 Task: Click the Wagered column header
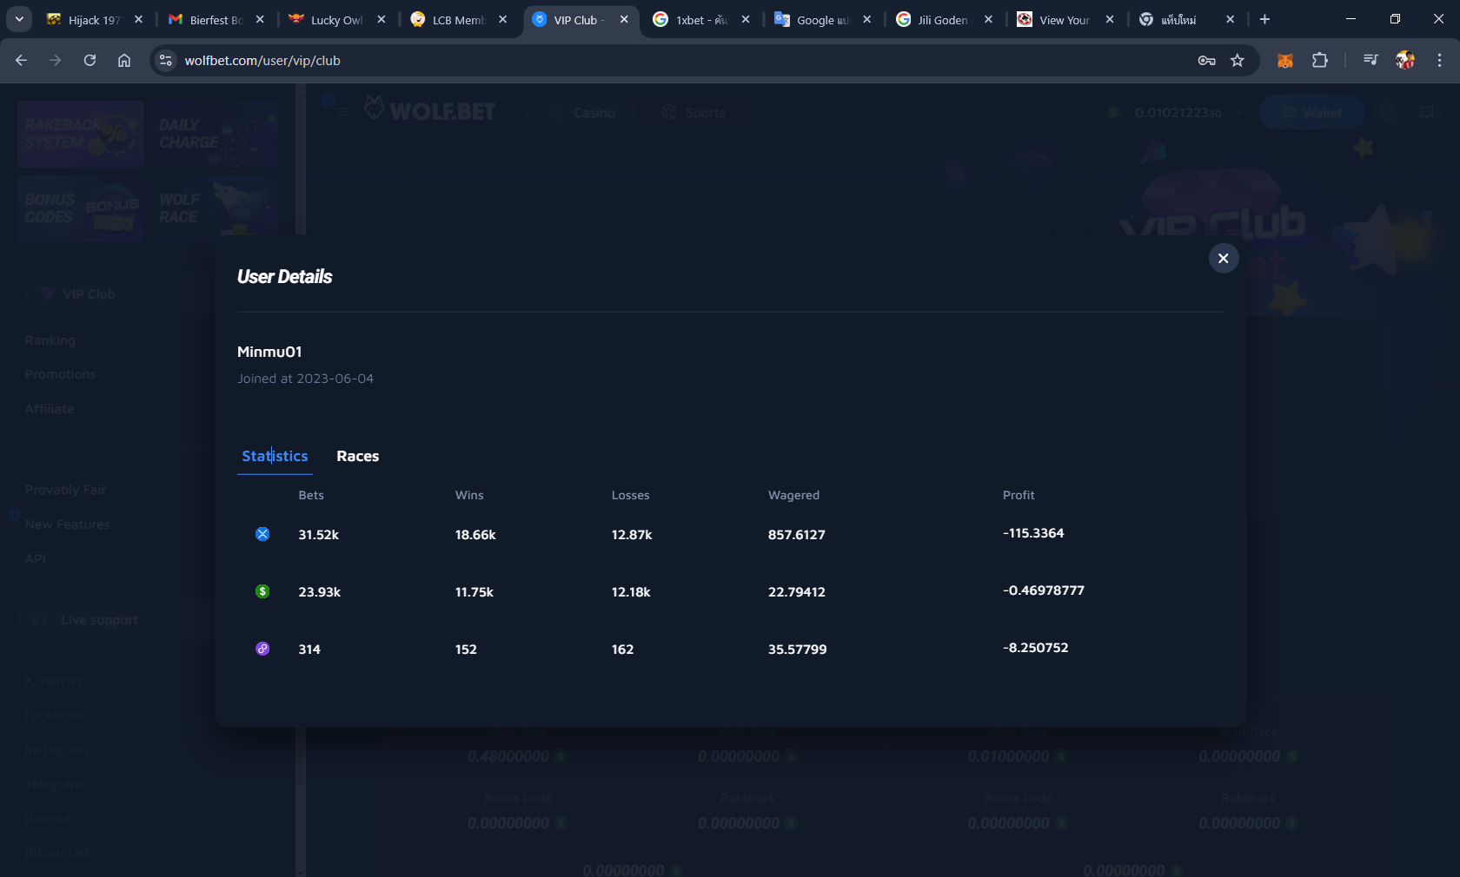point(793,495)
